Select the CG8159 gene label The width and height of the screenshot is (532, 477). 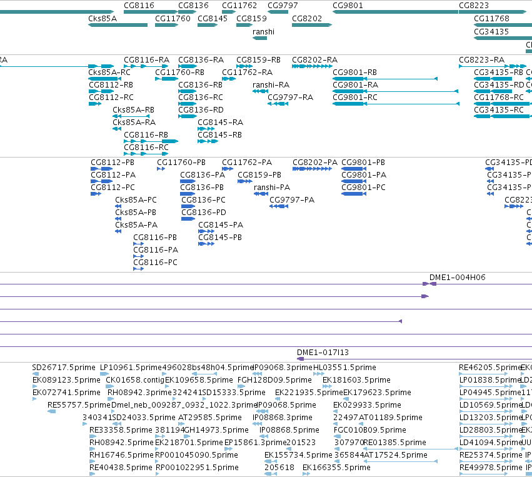[251, 18]
